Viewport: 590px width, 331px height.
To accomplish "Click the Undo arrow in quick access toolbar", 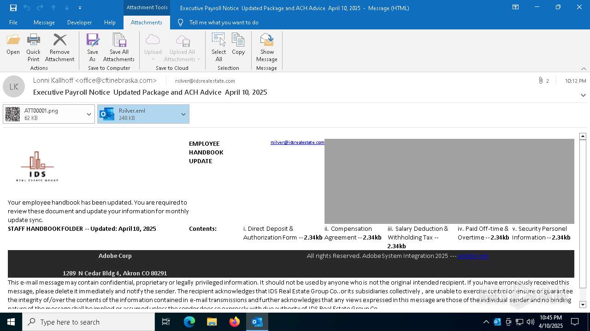I will click(27, 8).
